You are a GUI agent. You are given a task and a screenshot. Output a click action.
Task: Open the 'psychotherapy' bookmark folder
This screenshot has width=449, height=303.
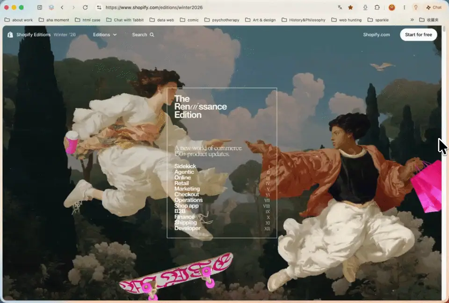pos(222,20)
